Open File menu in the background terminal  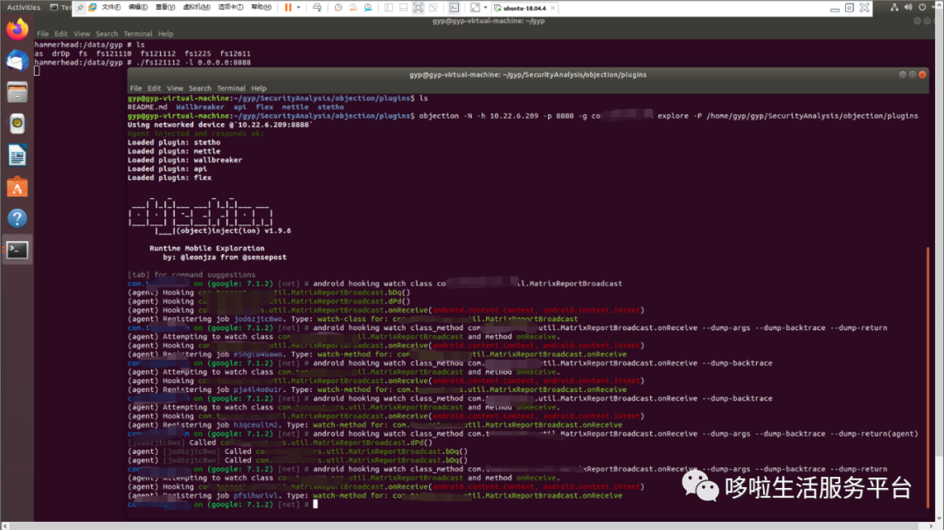pyautogui.click(x=43, y=34)
